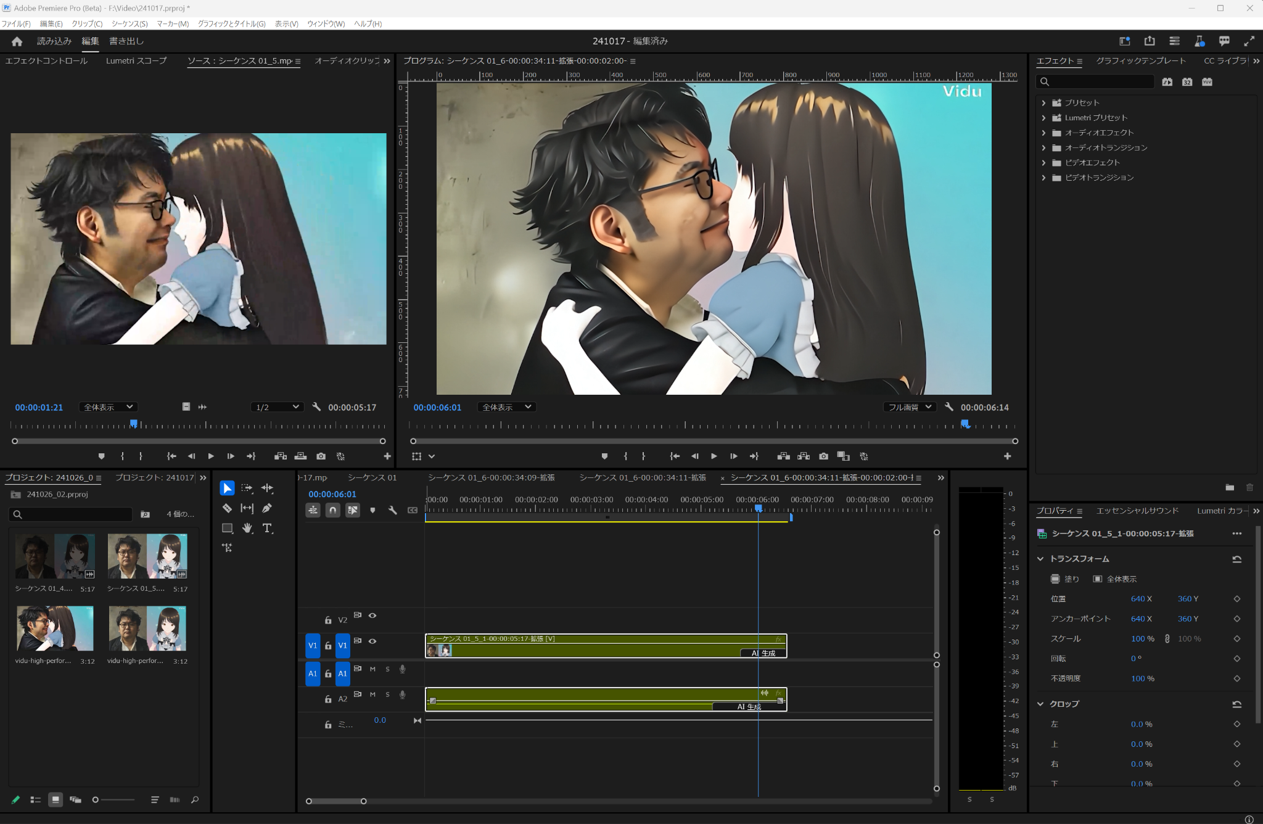Image resolution: width=1263 pixels, height=824 pixels.
Task: Collapse the クロップ section
Action: coord(1040,704)
